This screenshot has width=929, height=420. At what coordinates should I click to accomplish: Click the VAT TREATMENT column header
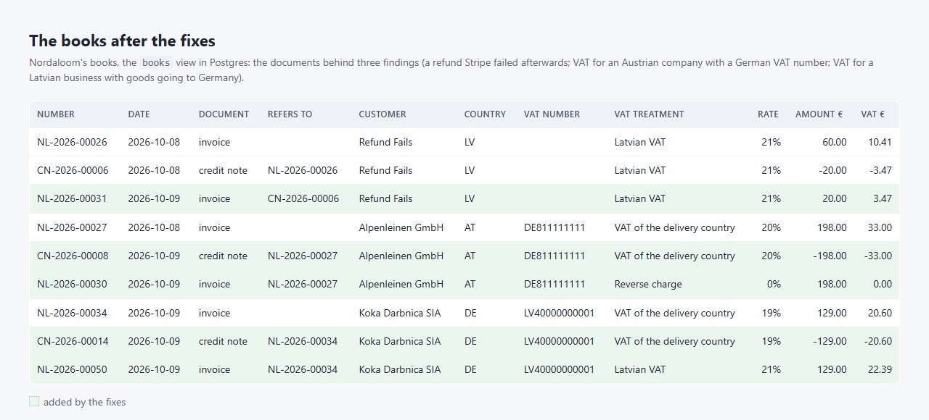click(649, 114)
